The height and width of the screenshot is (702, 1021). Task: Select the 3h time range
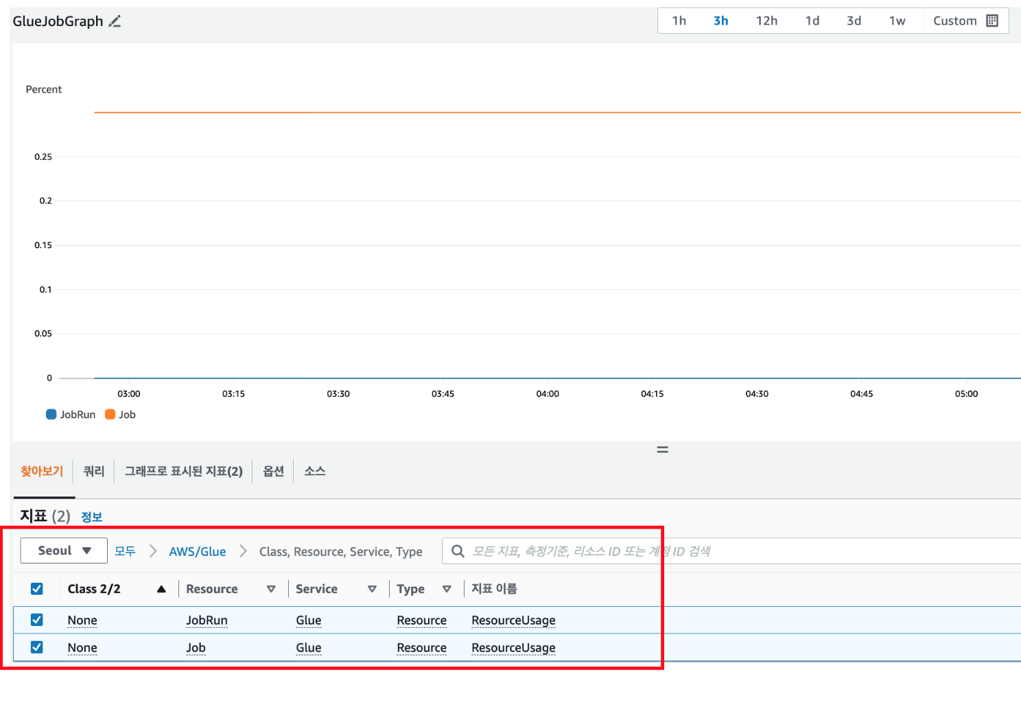tap(720, 21)
